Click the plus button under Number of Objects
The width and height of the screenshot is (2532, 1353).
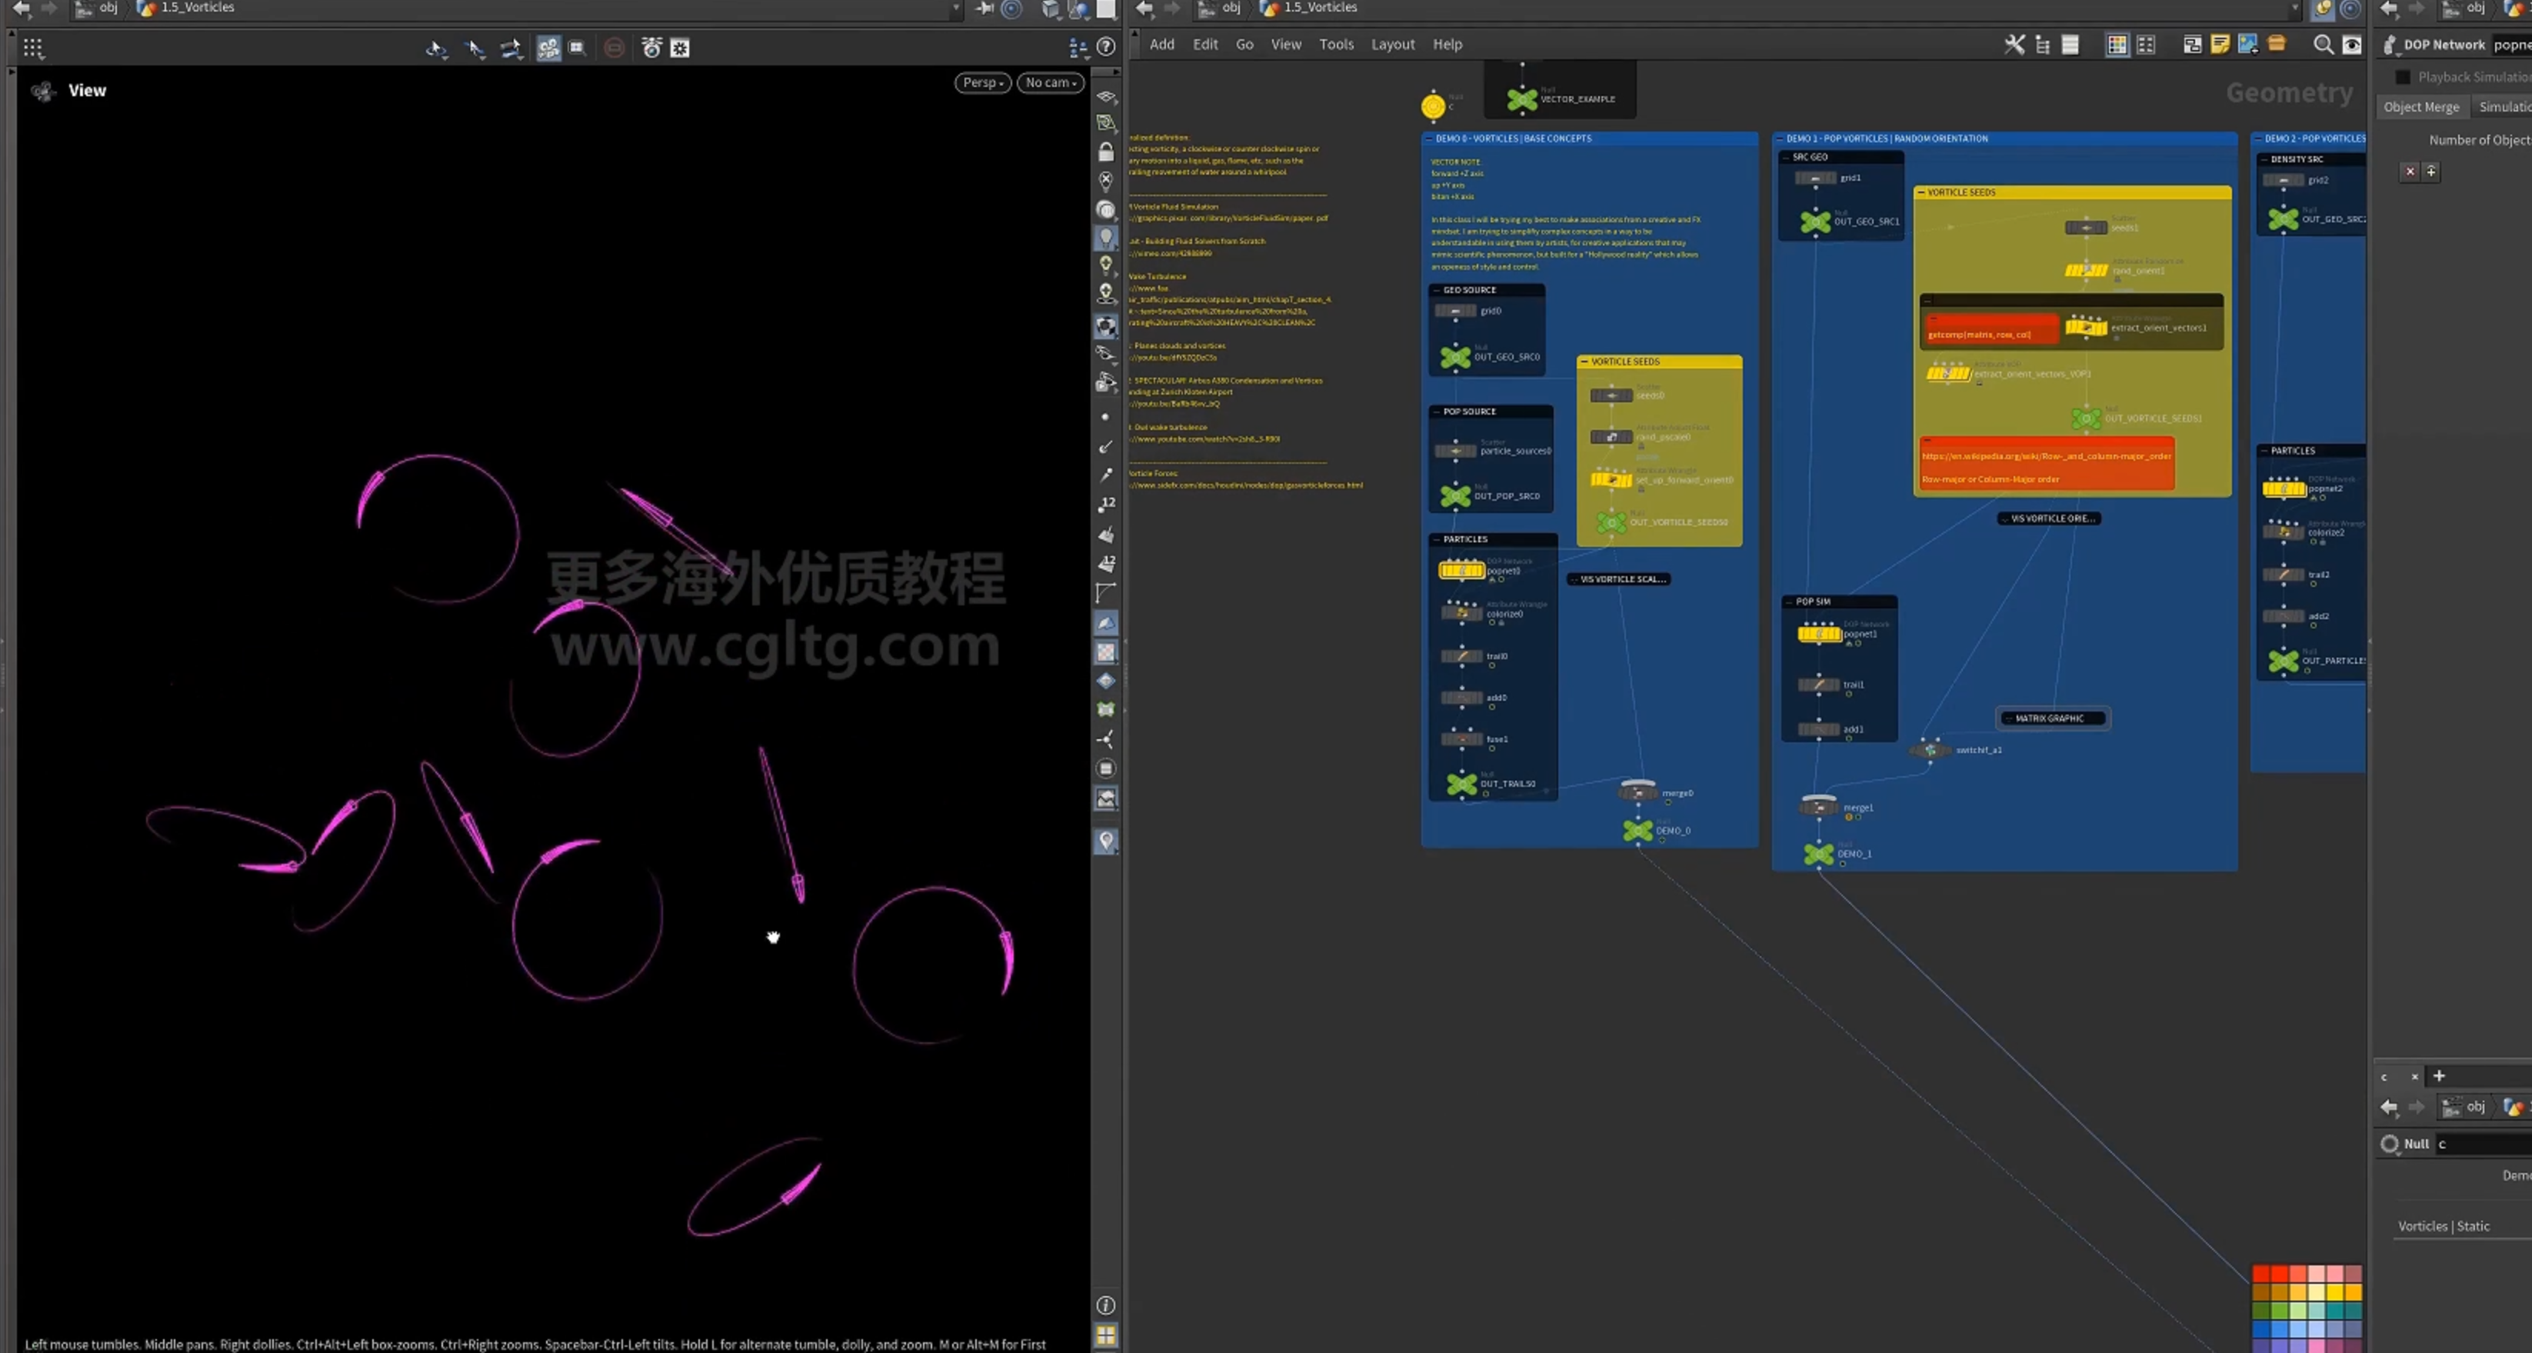click(x=2430, y=171)
